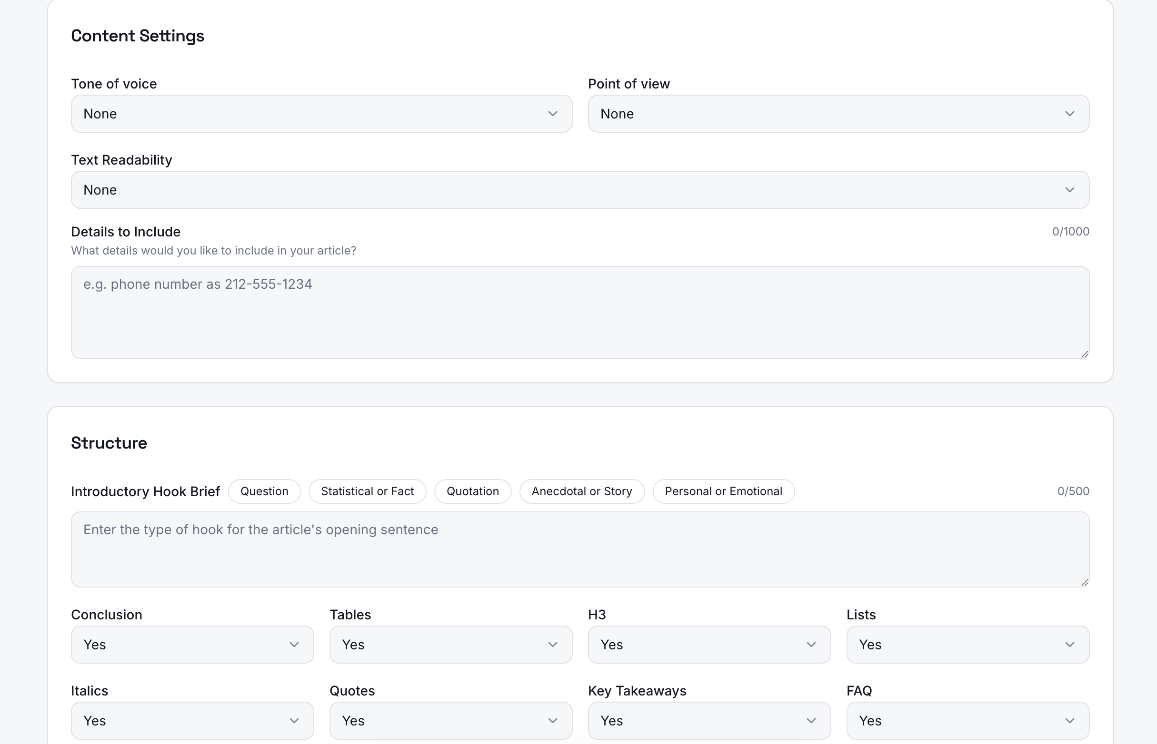Click the Content Settings section heading

point(138,35)
